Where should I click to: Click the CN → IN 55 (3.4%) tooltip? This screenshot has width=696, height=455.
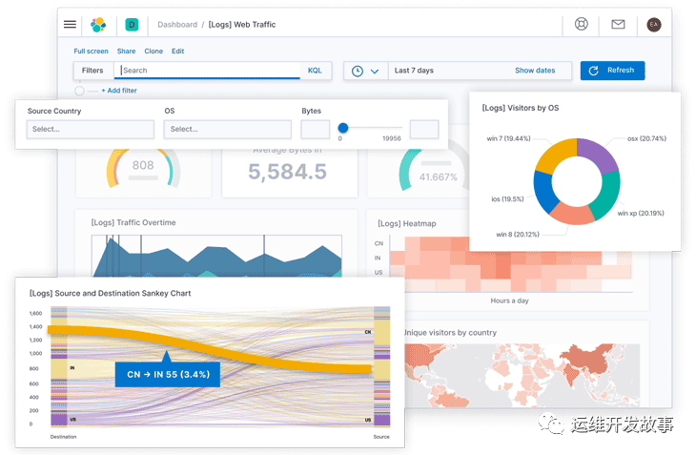pyautogui.click(x=168, y=374)
